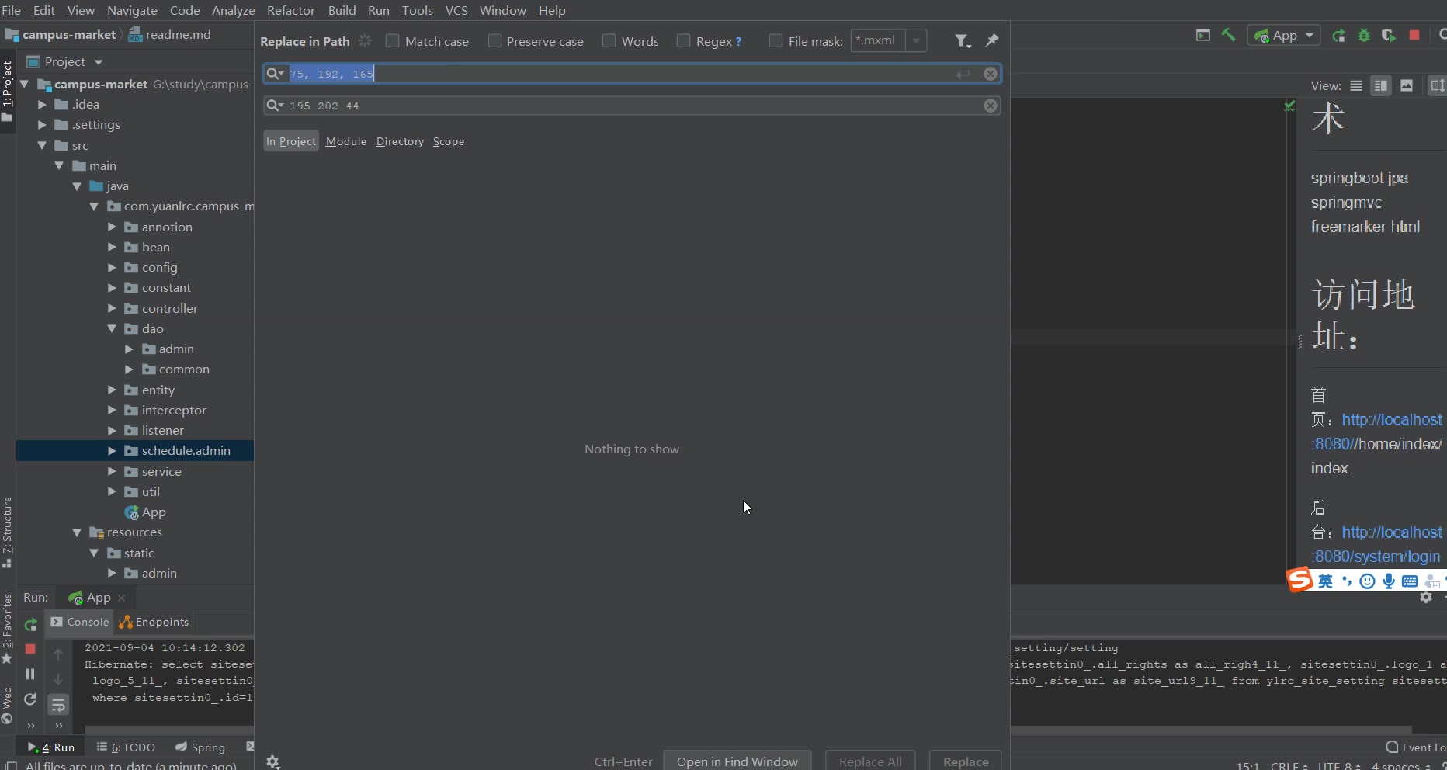Image resolution: width=1447 pixels, height=770 pixels.
Task: Rerun App in Run panel
Action: tap(30, 625)
